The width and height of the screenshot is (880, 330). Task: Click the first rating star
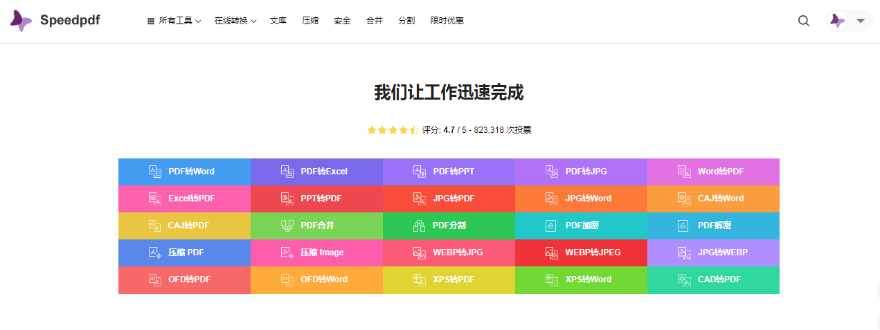tap(372, 130)
